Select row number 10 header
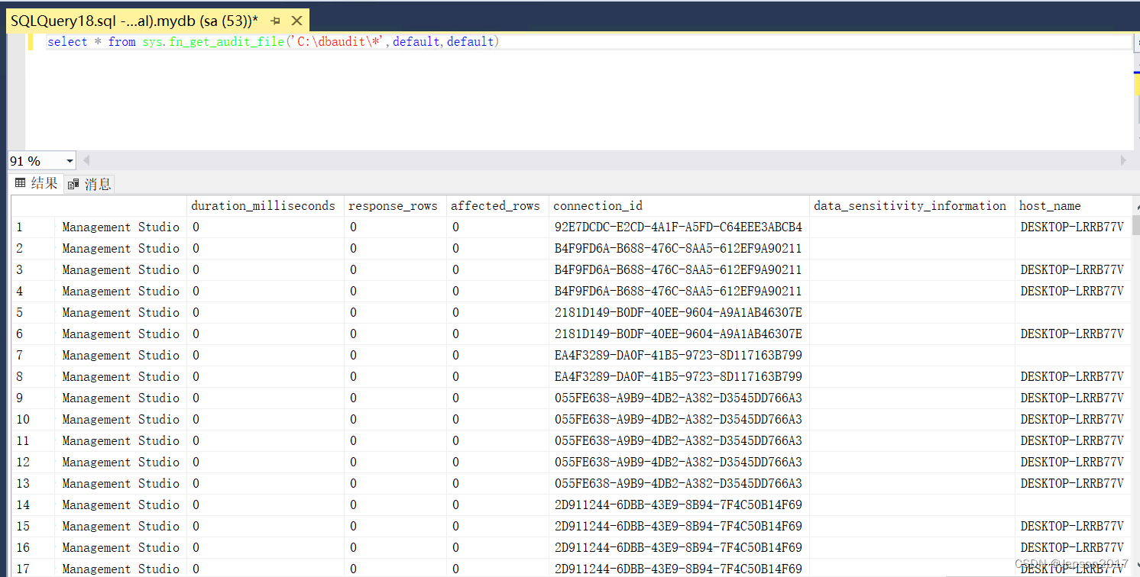This screenshot has height=577, width=1140. [x=34, y=420]
